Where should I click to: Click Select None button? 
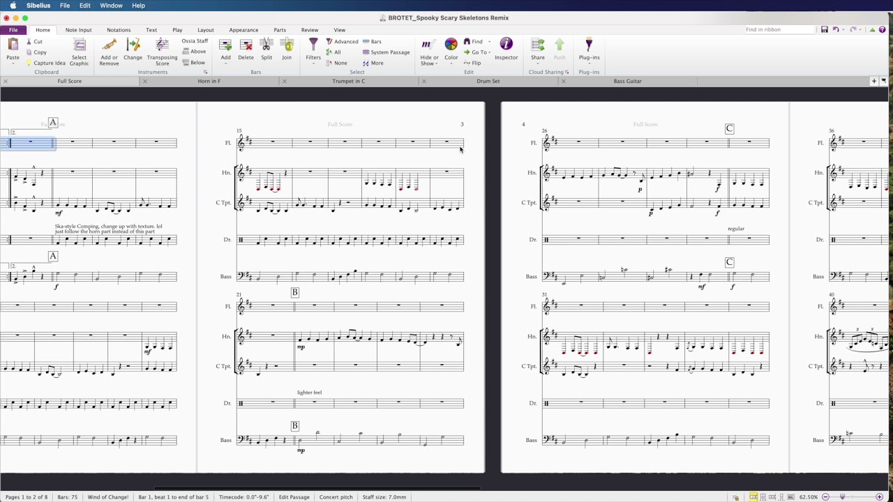point(336,63)
